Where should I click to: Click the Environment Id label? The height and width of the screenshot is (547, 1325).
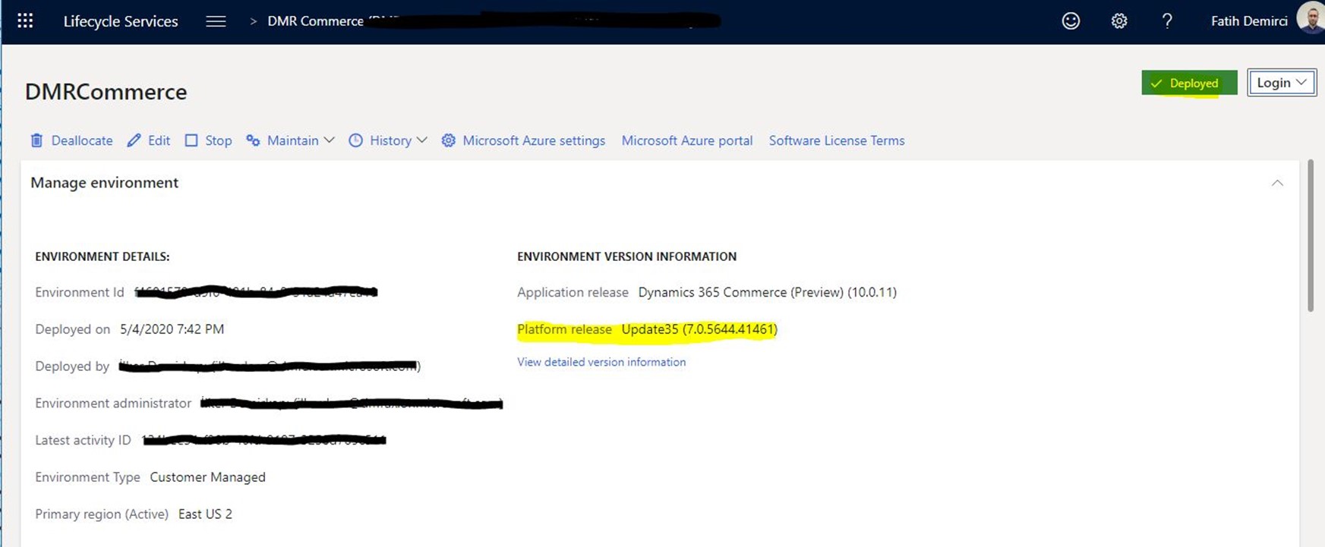(79, 292)
